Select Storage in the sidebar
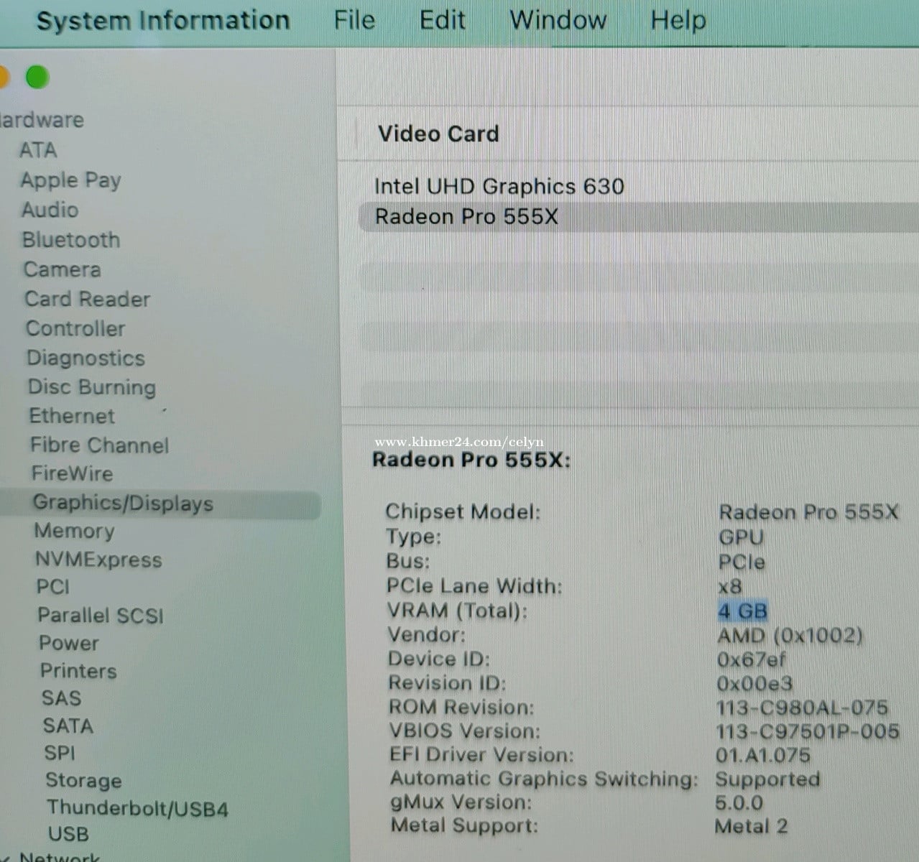This screenshot has height=862, width=919. tap(83, 781)
